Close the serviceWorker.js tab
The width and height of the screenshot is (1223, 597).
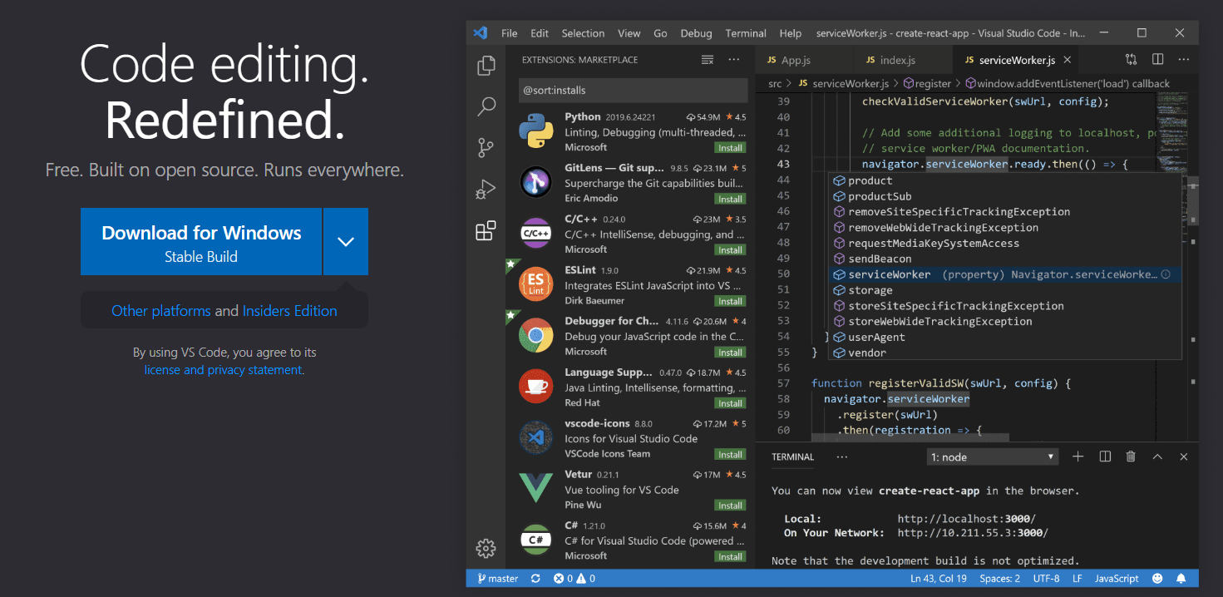[1068, 60]
